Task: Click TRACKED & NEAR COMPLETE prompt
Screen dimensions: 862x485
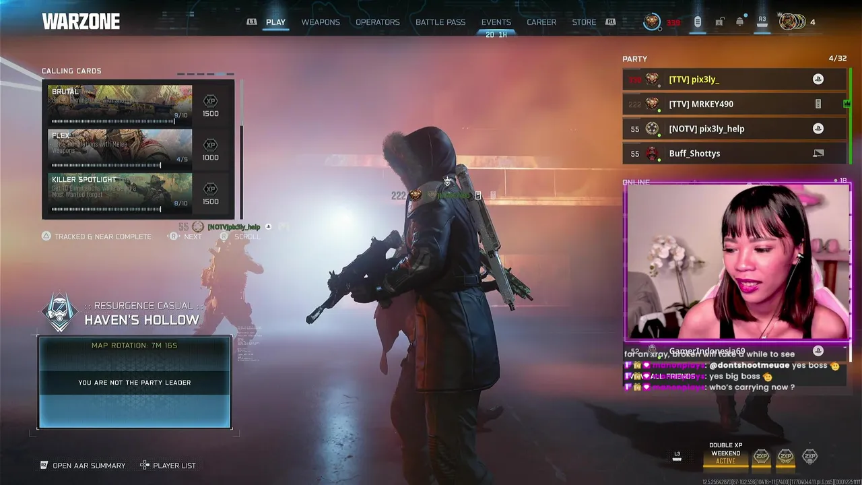Action: [x=96, y=236]
